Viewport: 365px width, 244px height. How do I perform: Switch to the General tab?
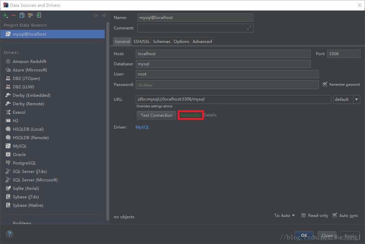coord(122,41)
